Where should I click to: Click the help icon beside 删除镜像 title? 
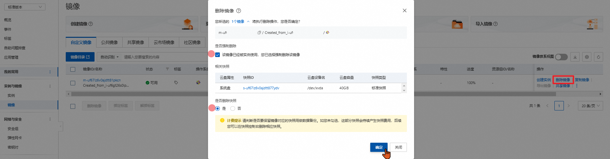coord(238,11)
